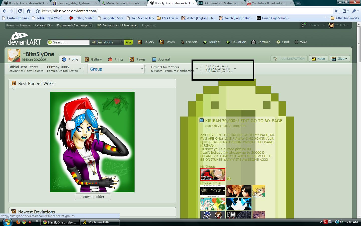Click the browser forward arrow
The height and width of the screenshot is (226, 361).
click(11, 11)
